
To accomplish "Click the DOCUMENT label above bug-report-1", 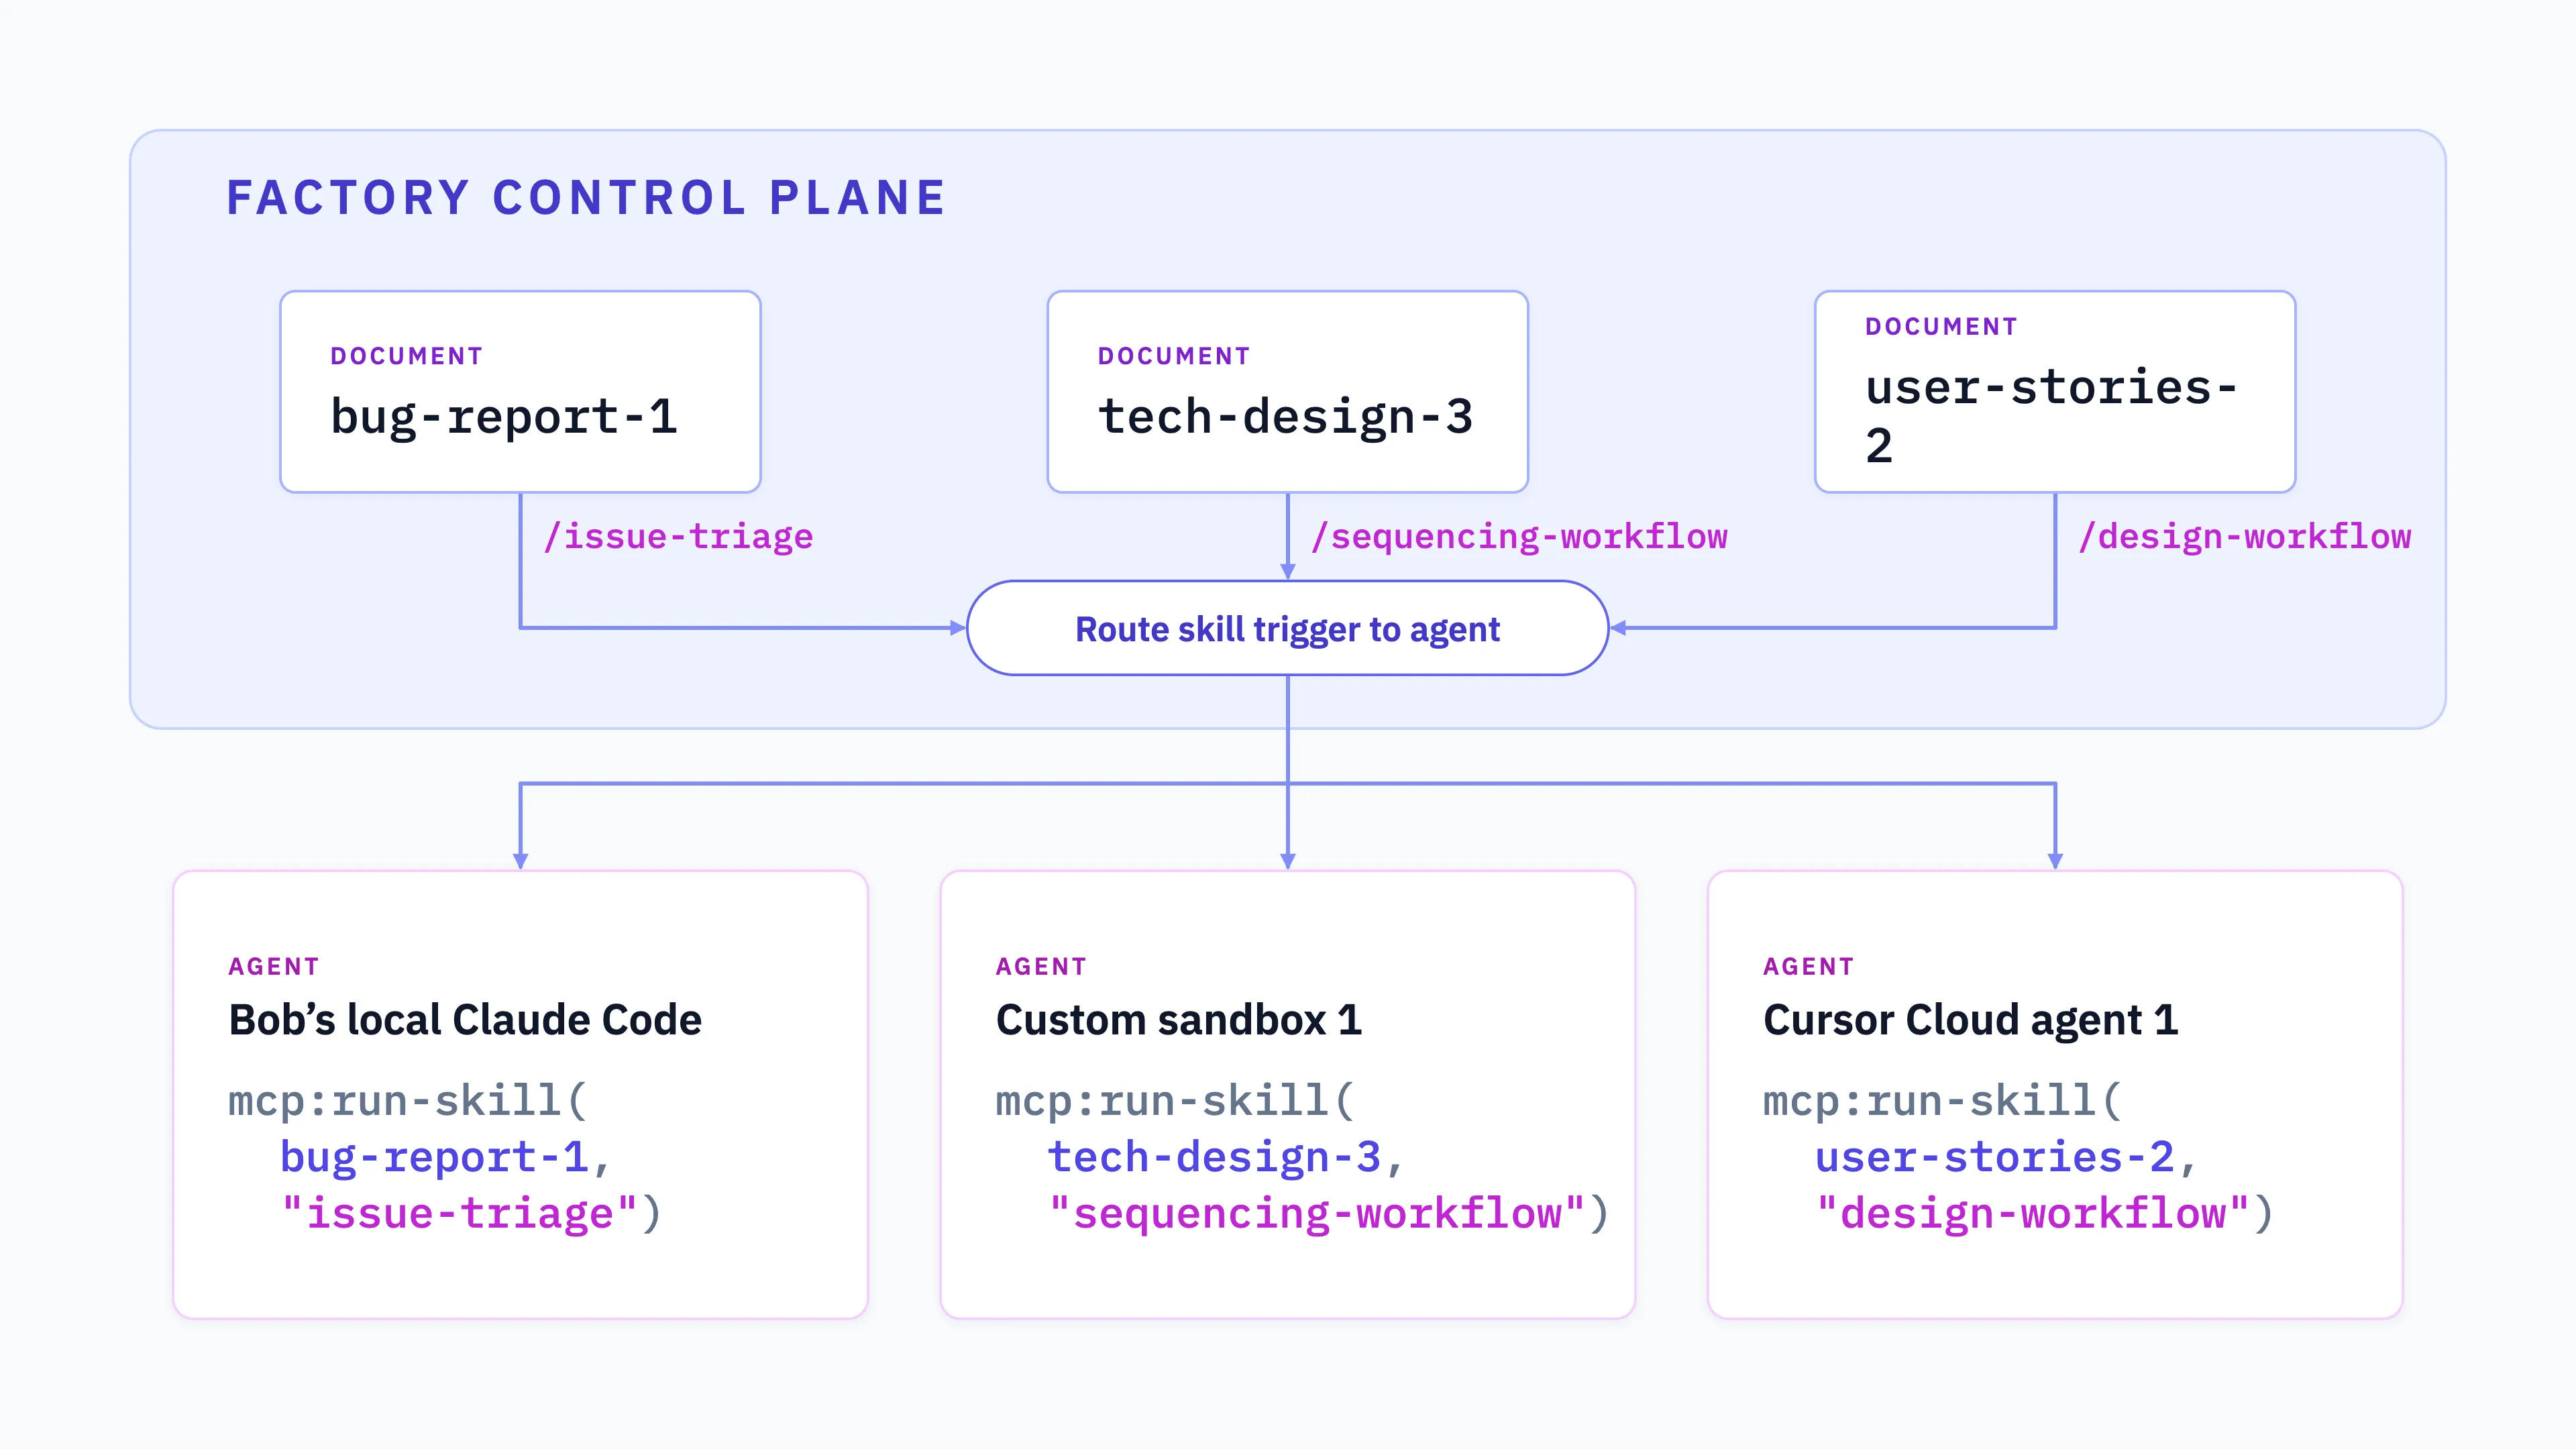I will tap(407, 356).
